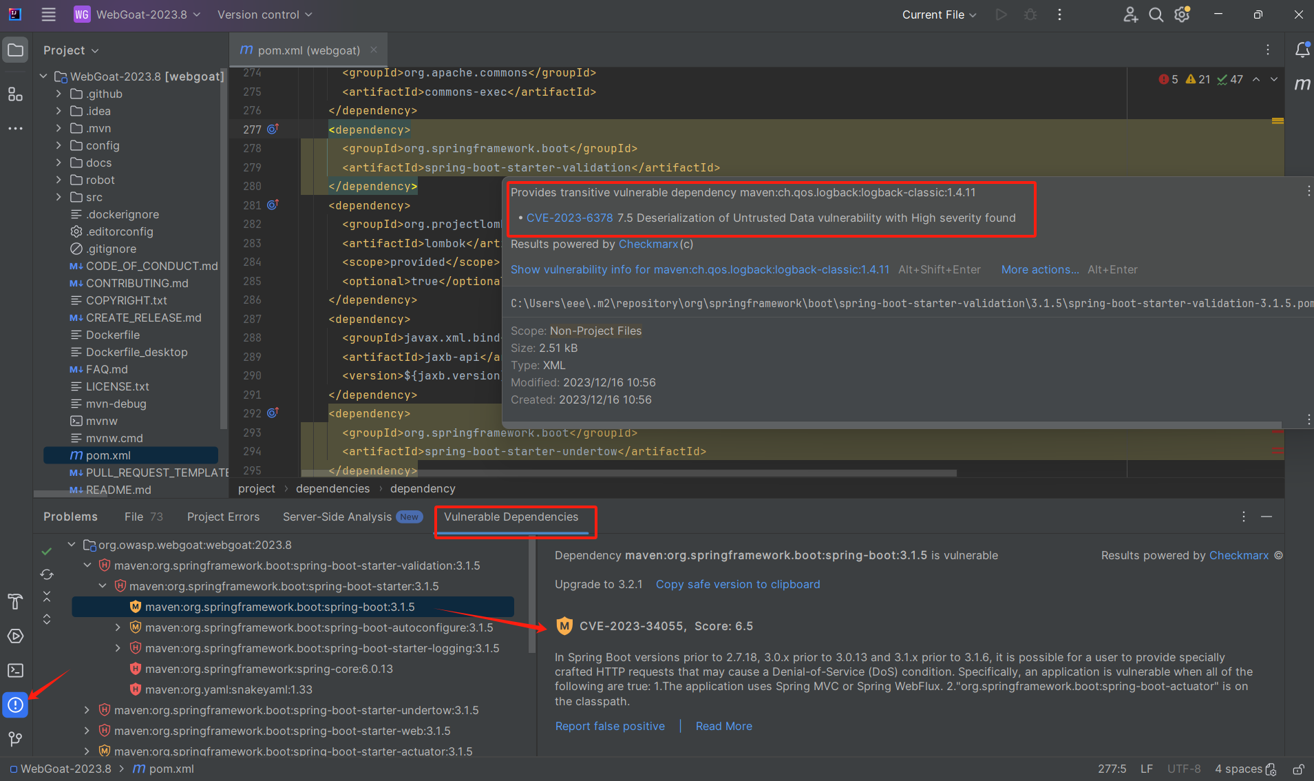1314x781 pixels.
Task: Debug the current file
Action: click(x=1030, y=14)
